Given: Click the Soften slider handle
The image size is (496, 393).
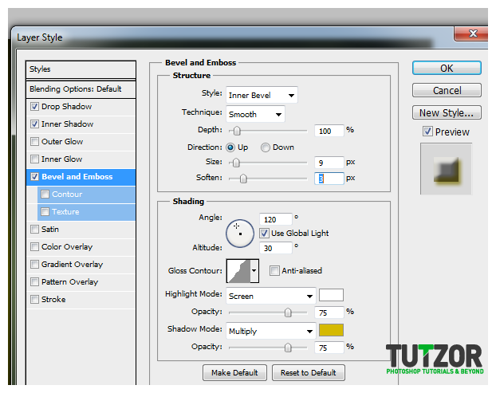Looking at the screenshot, I should pyautogui.click(x=243, y=179).
